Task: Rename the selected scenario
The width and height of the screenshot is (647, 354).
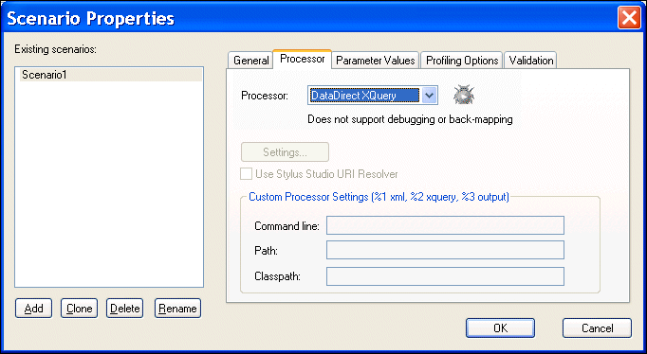Action: [x=177, y=309]
